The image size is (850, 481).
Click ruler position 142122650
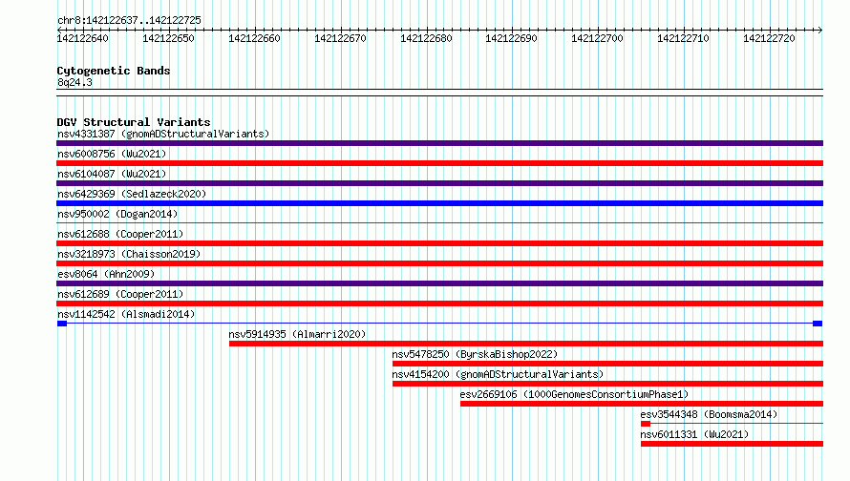pos(168,38)
